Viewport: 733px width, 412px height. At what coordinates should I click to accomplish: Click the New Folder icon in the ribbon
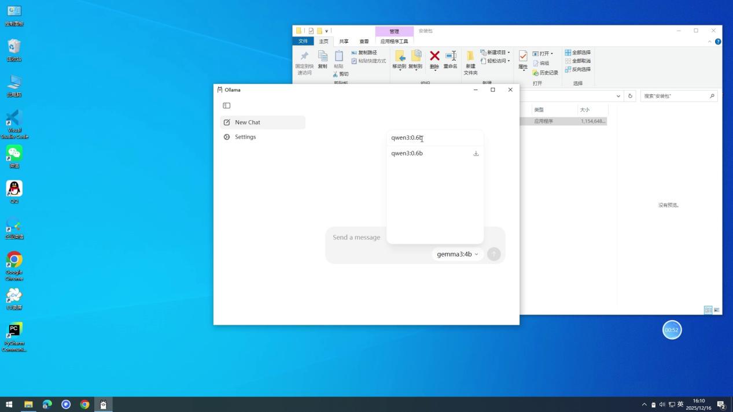pos(470,57)
